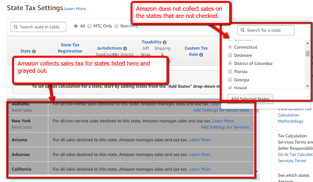Click the New York state cell
The image size is (313, 182).
pyautogui.click(x=28, y=124)
